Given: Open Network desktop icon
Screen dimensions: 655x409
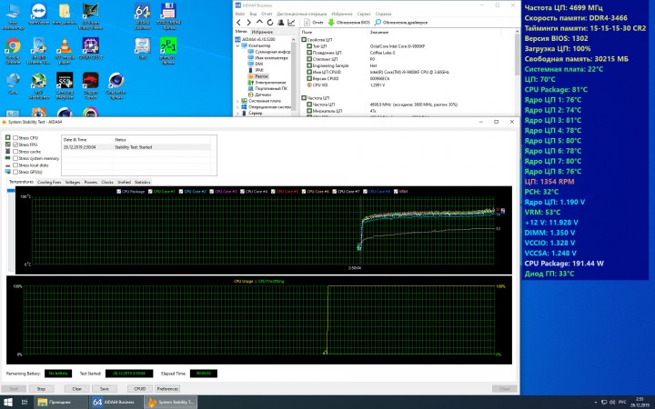Looking at the screenshot, I should (13, 84).
